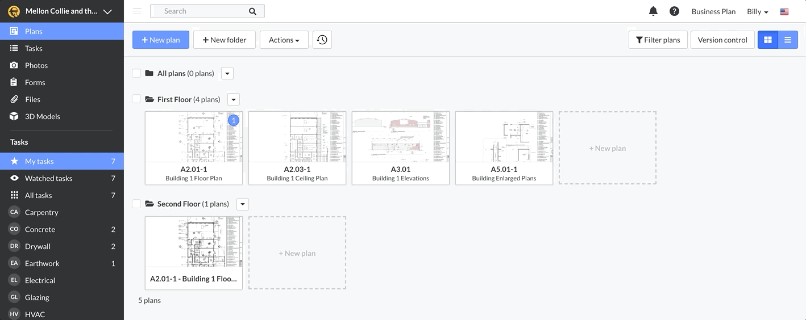Click the search magnifier icon

pyautogui.click(x=252, y=11)
